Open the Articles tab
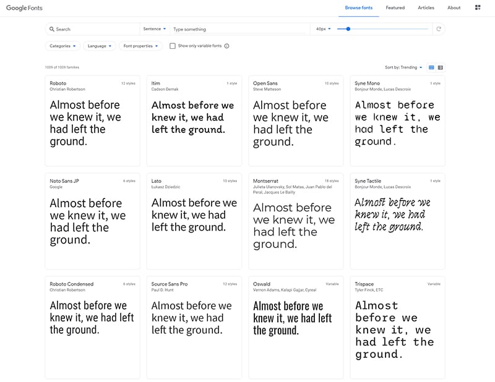The height and width of the screenshot is (382, 495). click(x=426, y=8)
